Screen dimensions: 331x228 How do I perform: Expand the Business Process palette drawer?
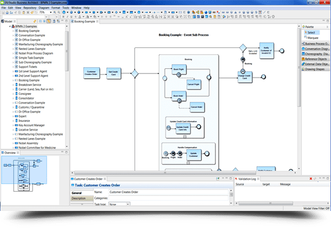(x=316, y=43)
